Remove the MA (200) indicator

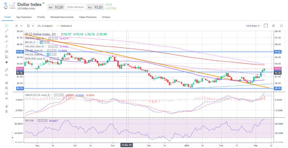click(x=56, y=38)
